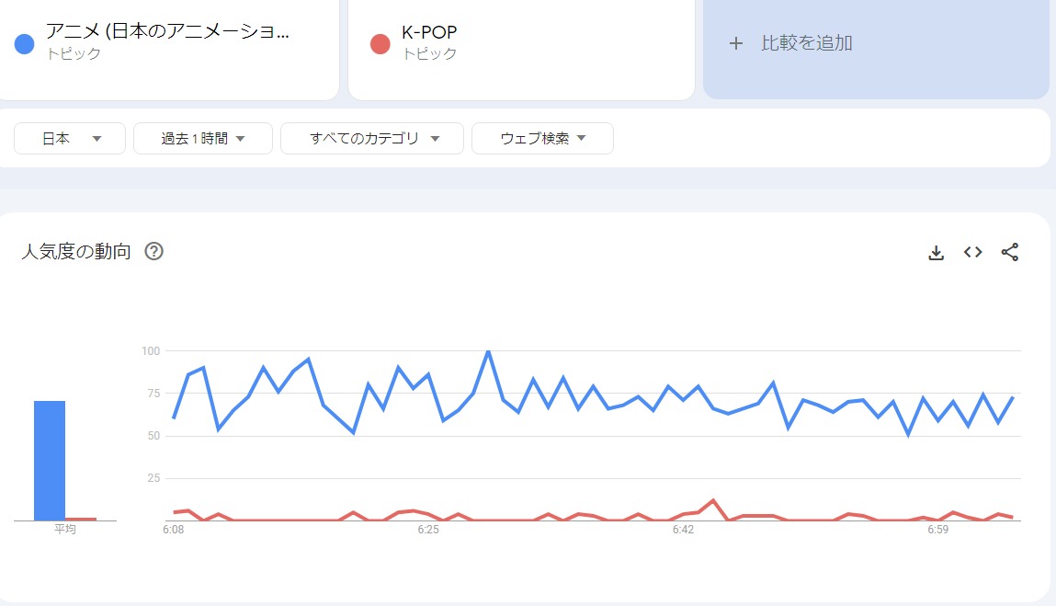
Task: Expand the 過去1時間 time range dropdown
Action: pyautogui.click(x=203, y=139)
